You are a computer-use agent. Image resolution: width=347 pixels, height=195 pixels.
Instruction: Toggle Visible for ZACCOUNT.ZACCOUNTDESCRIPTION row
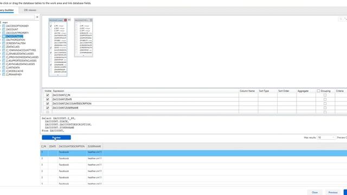(x=48, y=103)
